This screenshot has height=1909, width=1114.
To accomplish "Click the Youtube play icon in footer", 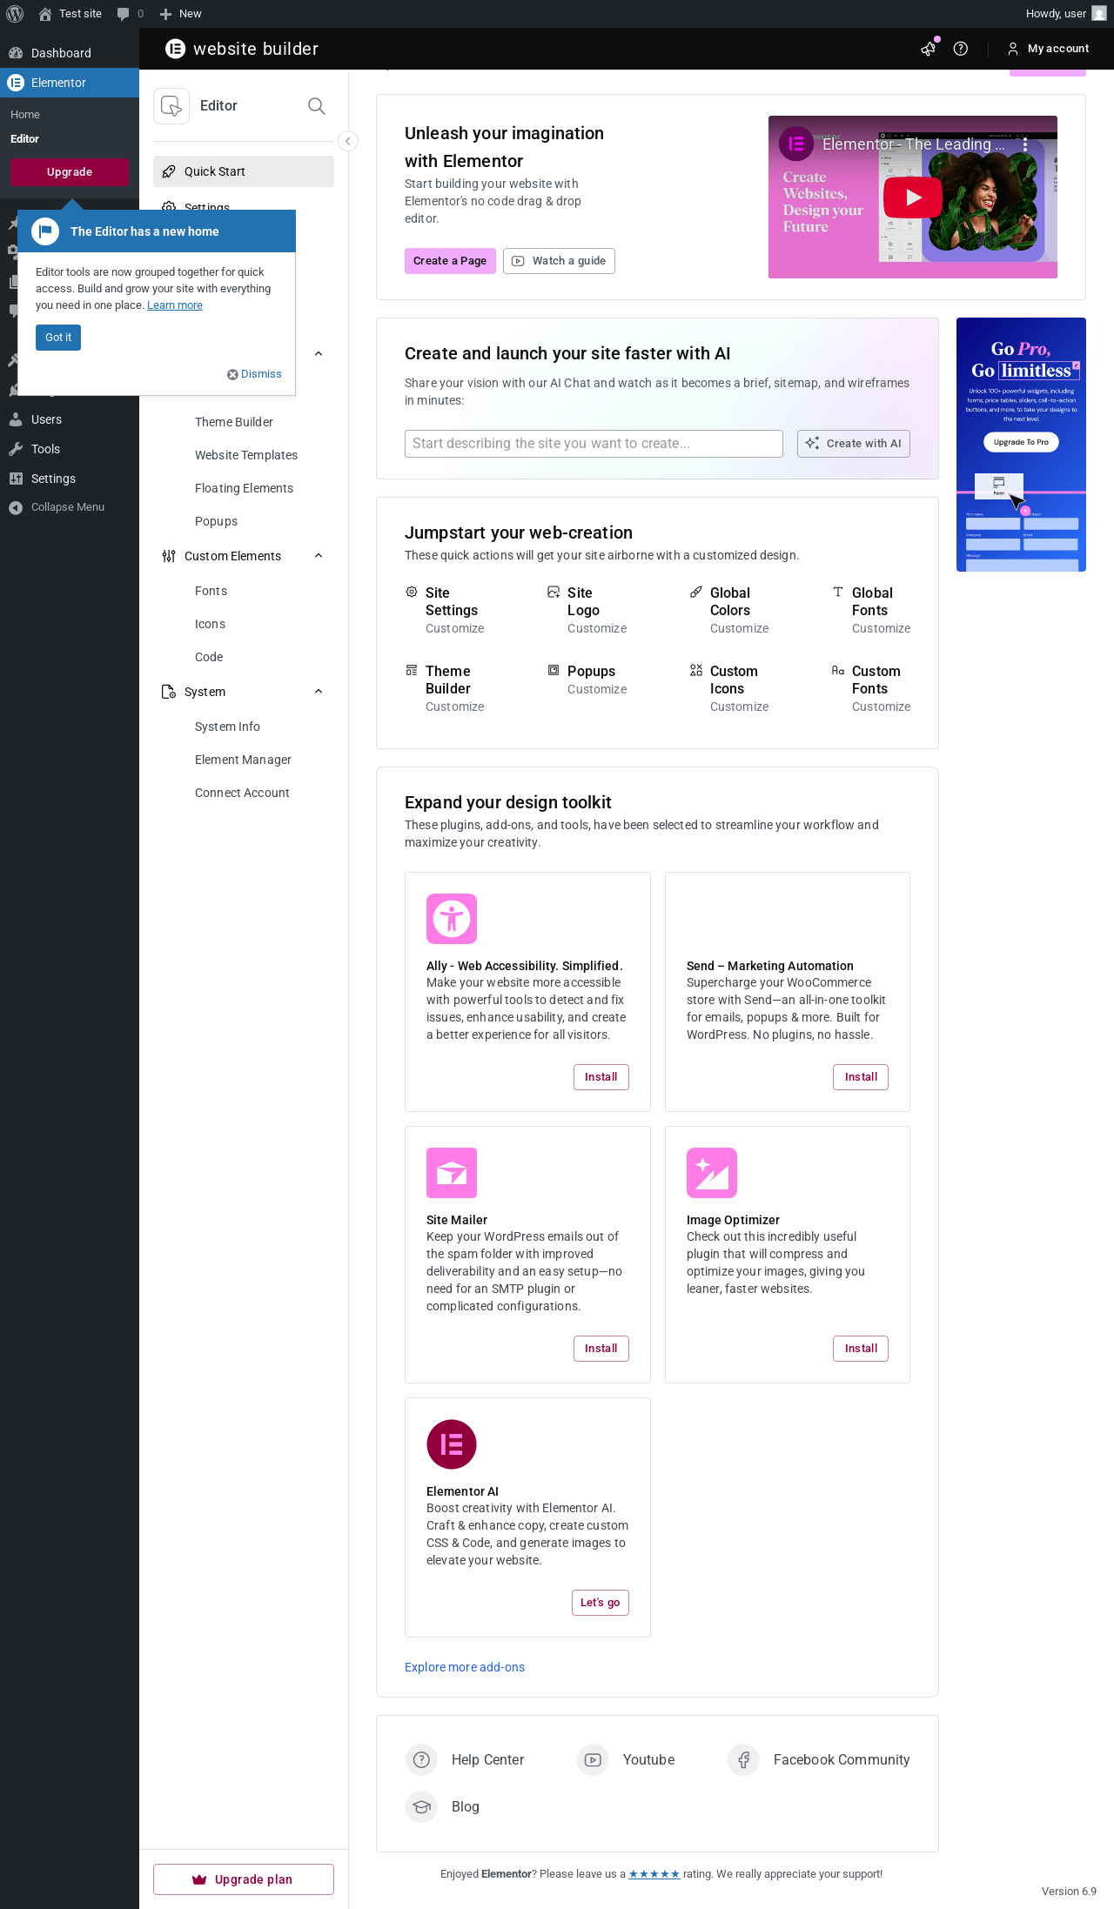I will click(593, 1759).
